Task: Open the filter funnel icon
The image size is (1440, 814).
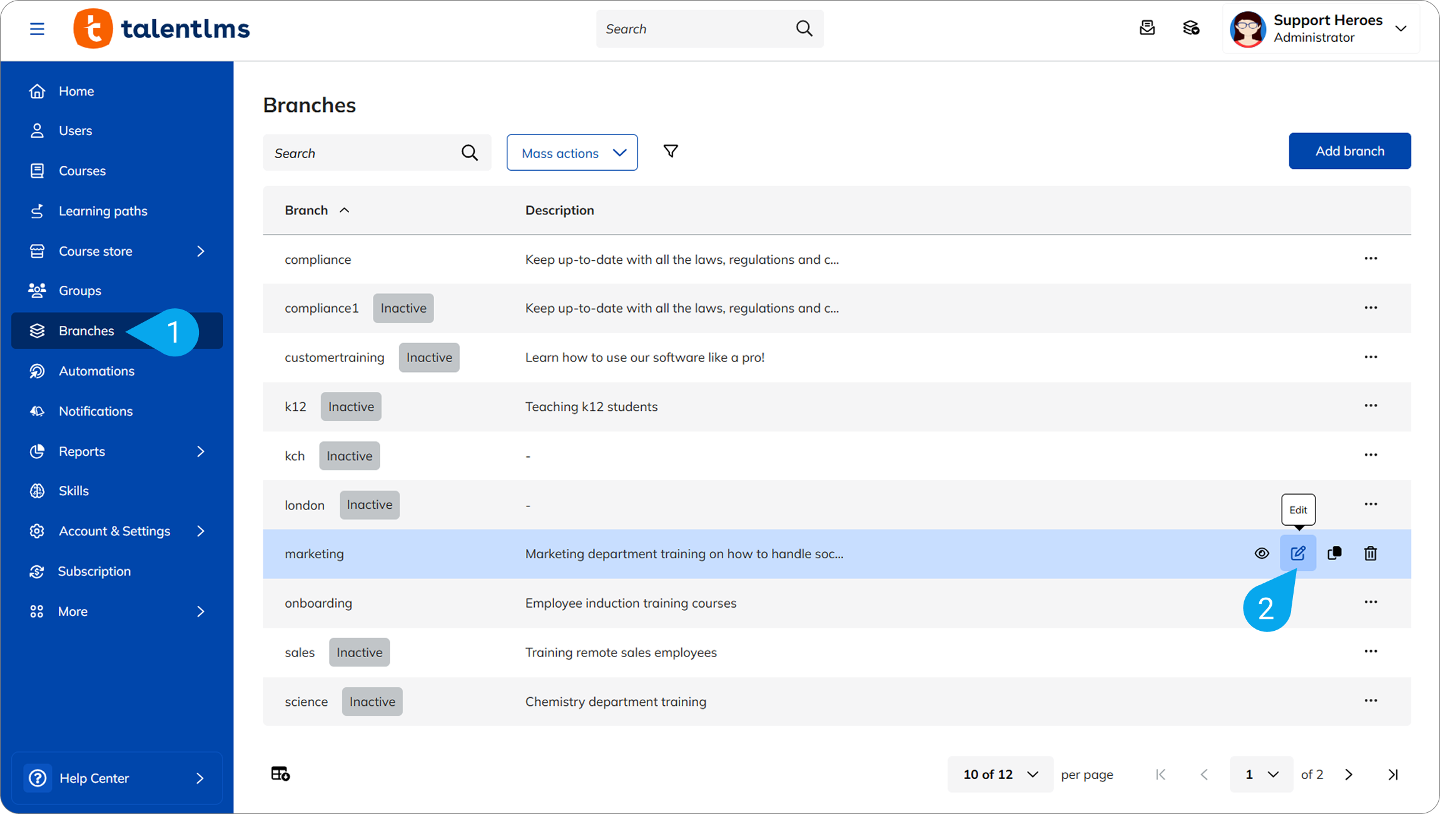Action: (671, 151)
